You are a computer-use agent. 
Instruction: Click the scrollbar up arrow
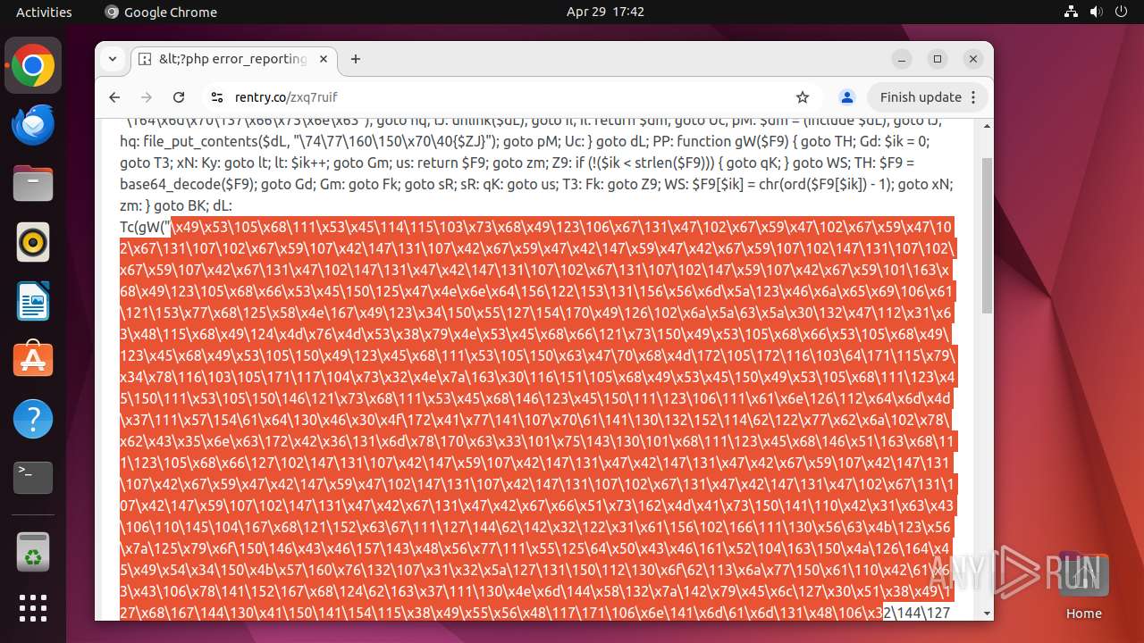click(x=987, y=127)
